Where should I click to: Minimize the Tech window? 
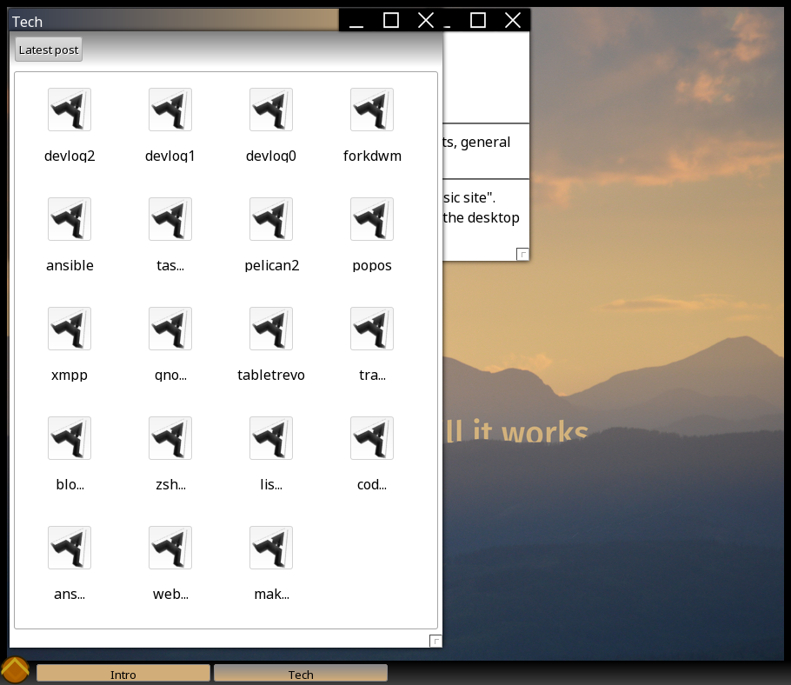click(356, 21)
